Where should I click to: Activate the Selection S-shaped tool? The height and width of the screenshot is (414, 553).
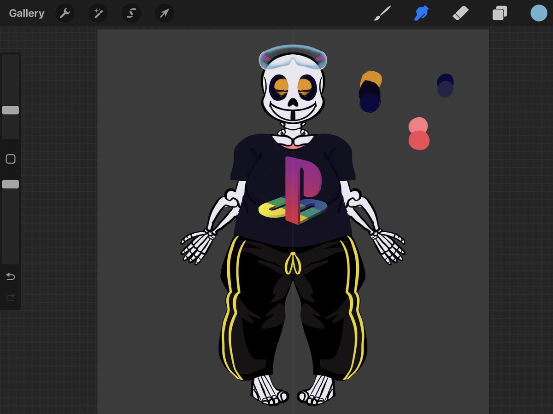pyautogui.click(x=131, y=13)
